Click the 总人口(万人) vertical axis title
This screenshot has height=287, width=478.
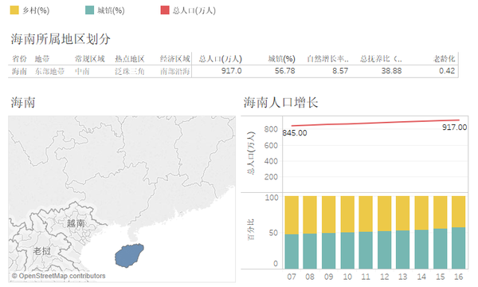pyautogui.click(x=251, y=153)
